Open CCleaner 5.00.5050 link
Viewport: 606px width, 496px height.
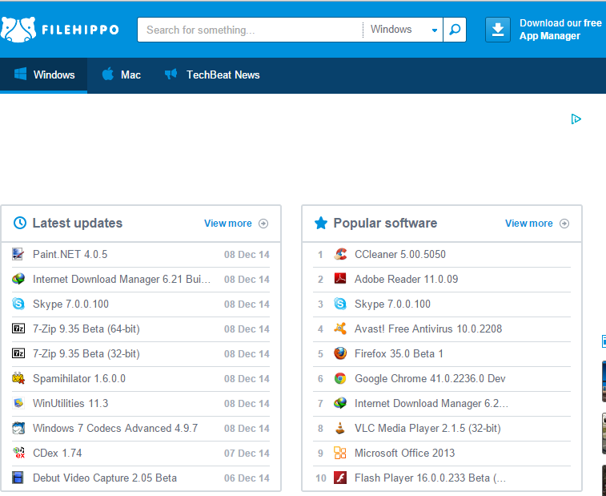tap(400, 254)
